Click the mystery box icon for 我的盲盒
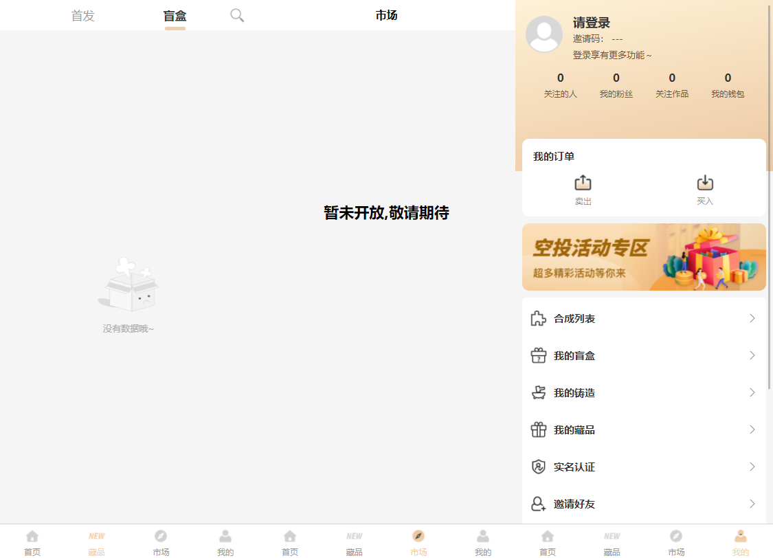The width and height of the screenshot is (773, 558). (538, 355)
